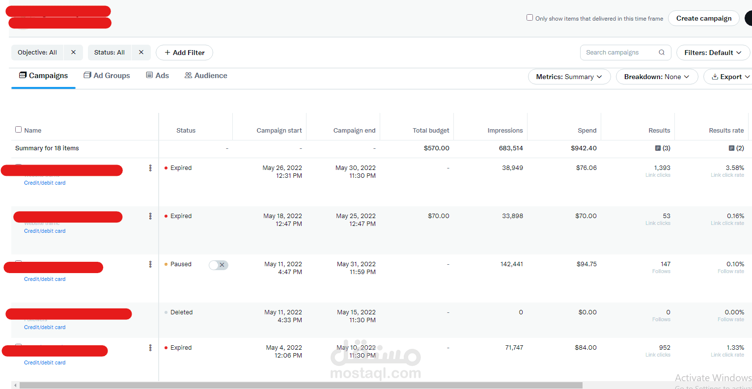Tick the select-all checkbox beside Name
The height and width of the screenshot is (389, 752).
(19, 130)
